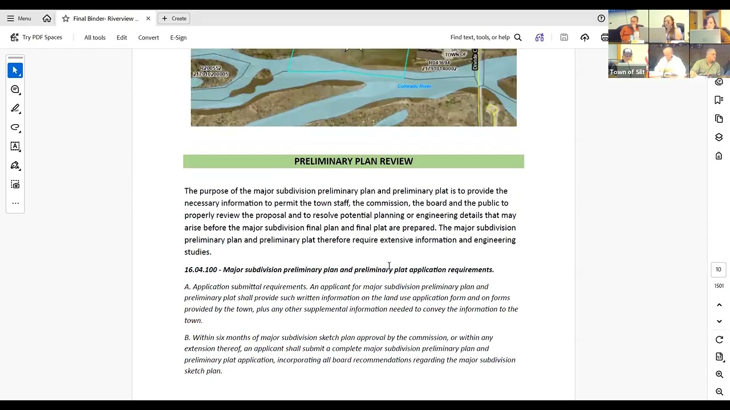The image size is (730, 410).
Task: Click the Print icon
Action: (605, 38)
